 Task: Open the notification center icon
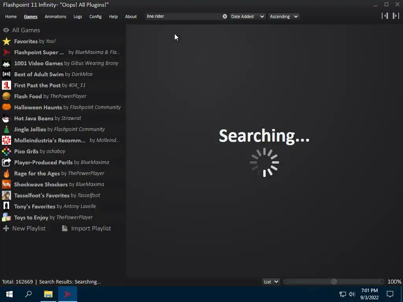coord(390,294)
